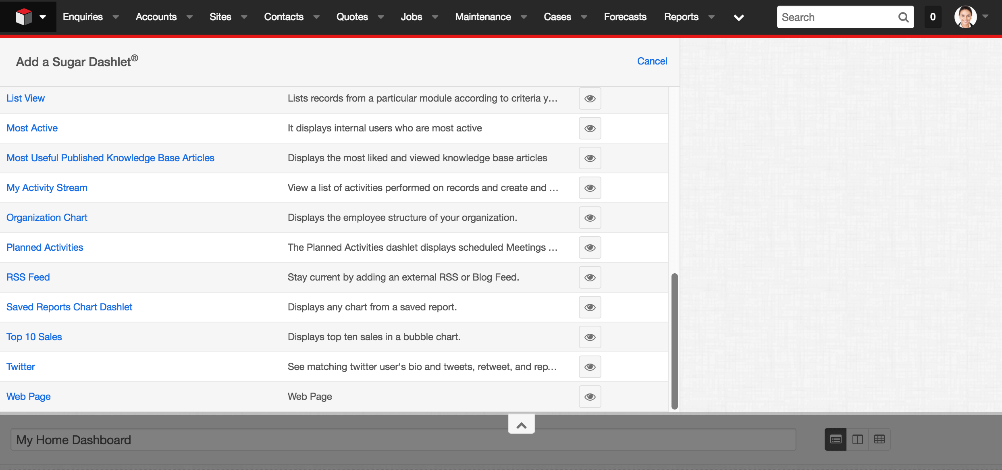The width and height of the screenshot is (1002, 470).
Task: Preview My Activity Stream eye icon
Action: [590, 188]
